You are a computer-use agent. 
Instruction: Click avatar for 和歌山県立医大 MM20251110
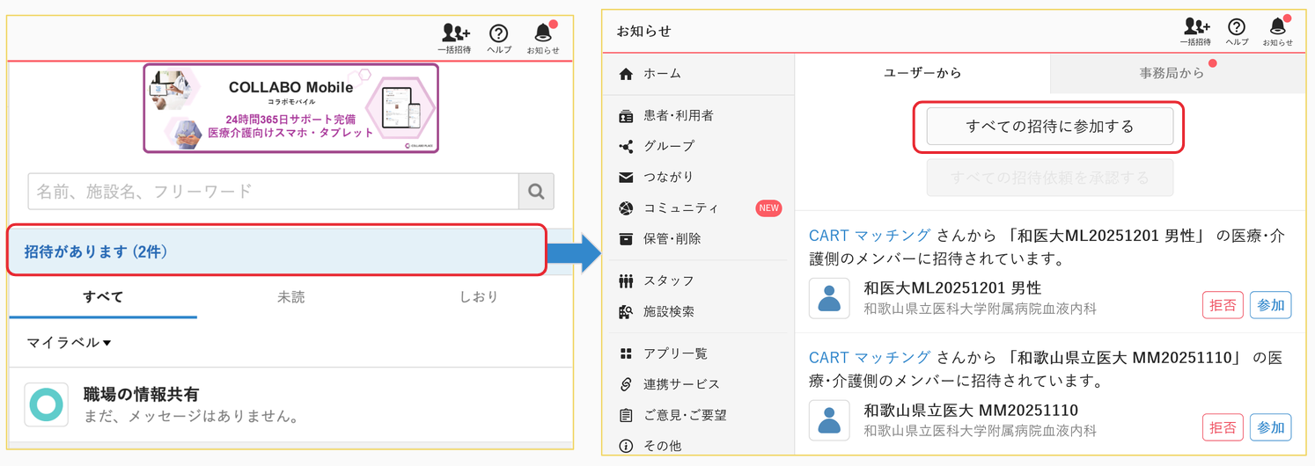tap(829, 420)
